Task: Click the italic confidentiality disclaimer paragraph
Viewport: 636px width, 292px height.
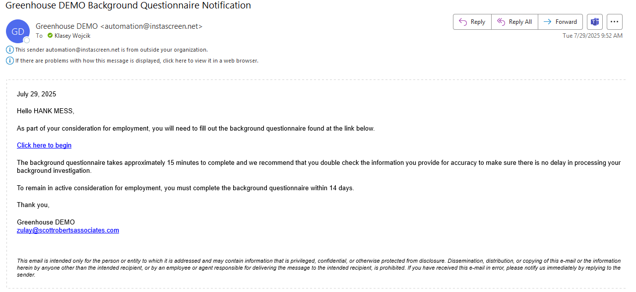Action: [318, 268]
